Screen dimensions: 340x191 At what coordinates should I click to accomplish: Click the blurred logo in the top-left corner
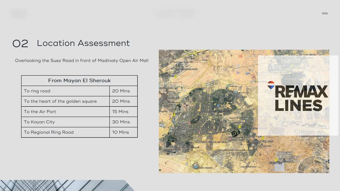click(x=19, y=14)
